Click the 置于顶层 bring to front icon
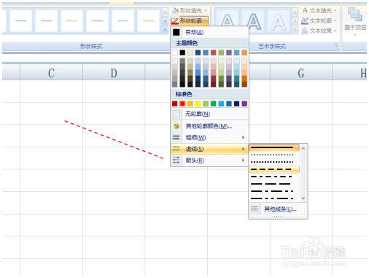The height and width of the screenshot is (278, 369). [354, 15]
